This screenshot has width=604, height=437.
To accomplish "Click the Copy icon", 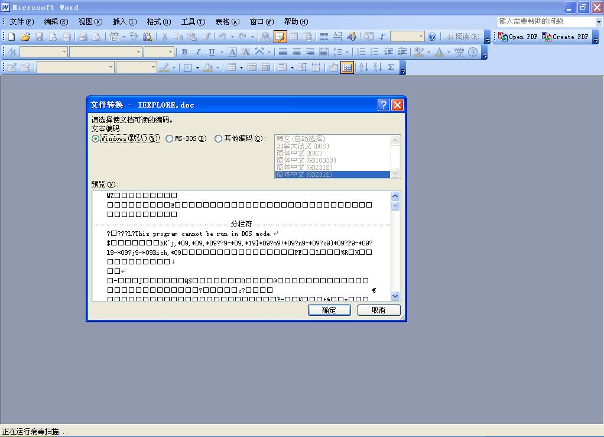I will tap(178, 37).
